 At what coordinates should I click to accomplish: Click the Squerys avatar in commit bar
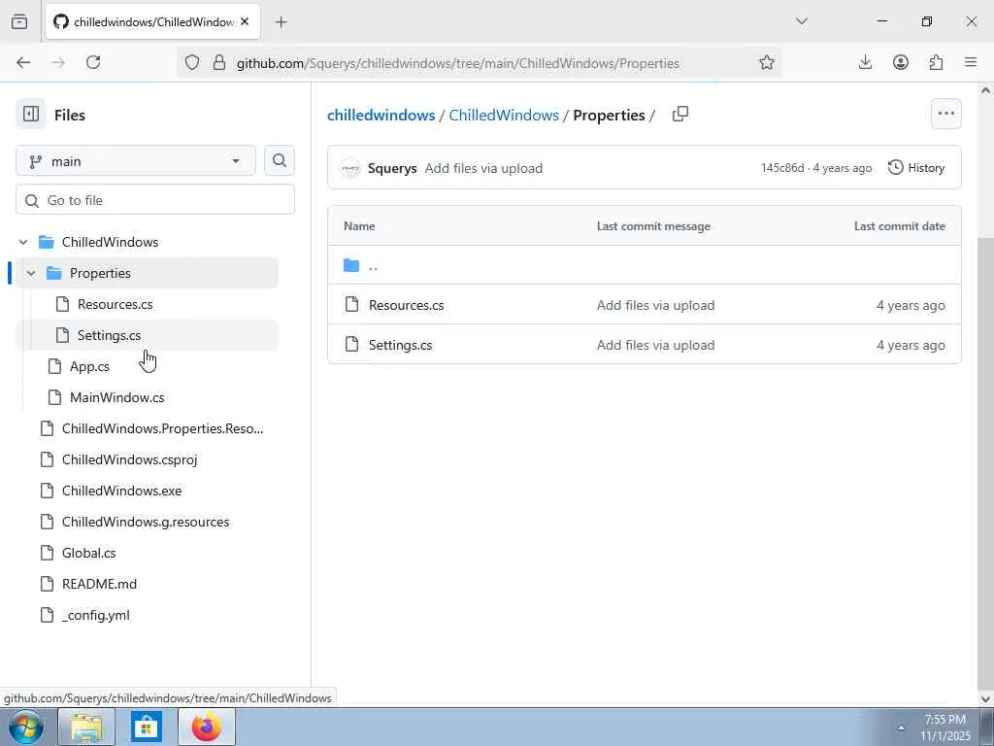point(349,168)
